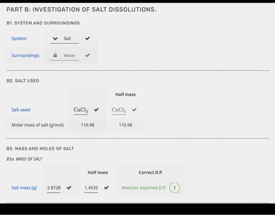Click the Surroundings label
The height and width of the screenshot is (215, 275).
(26, 55)
